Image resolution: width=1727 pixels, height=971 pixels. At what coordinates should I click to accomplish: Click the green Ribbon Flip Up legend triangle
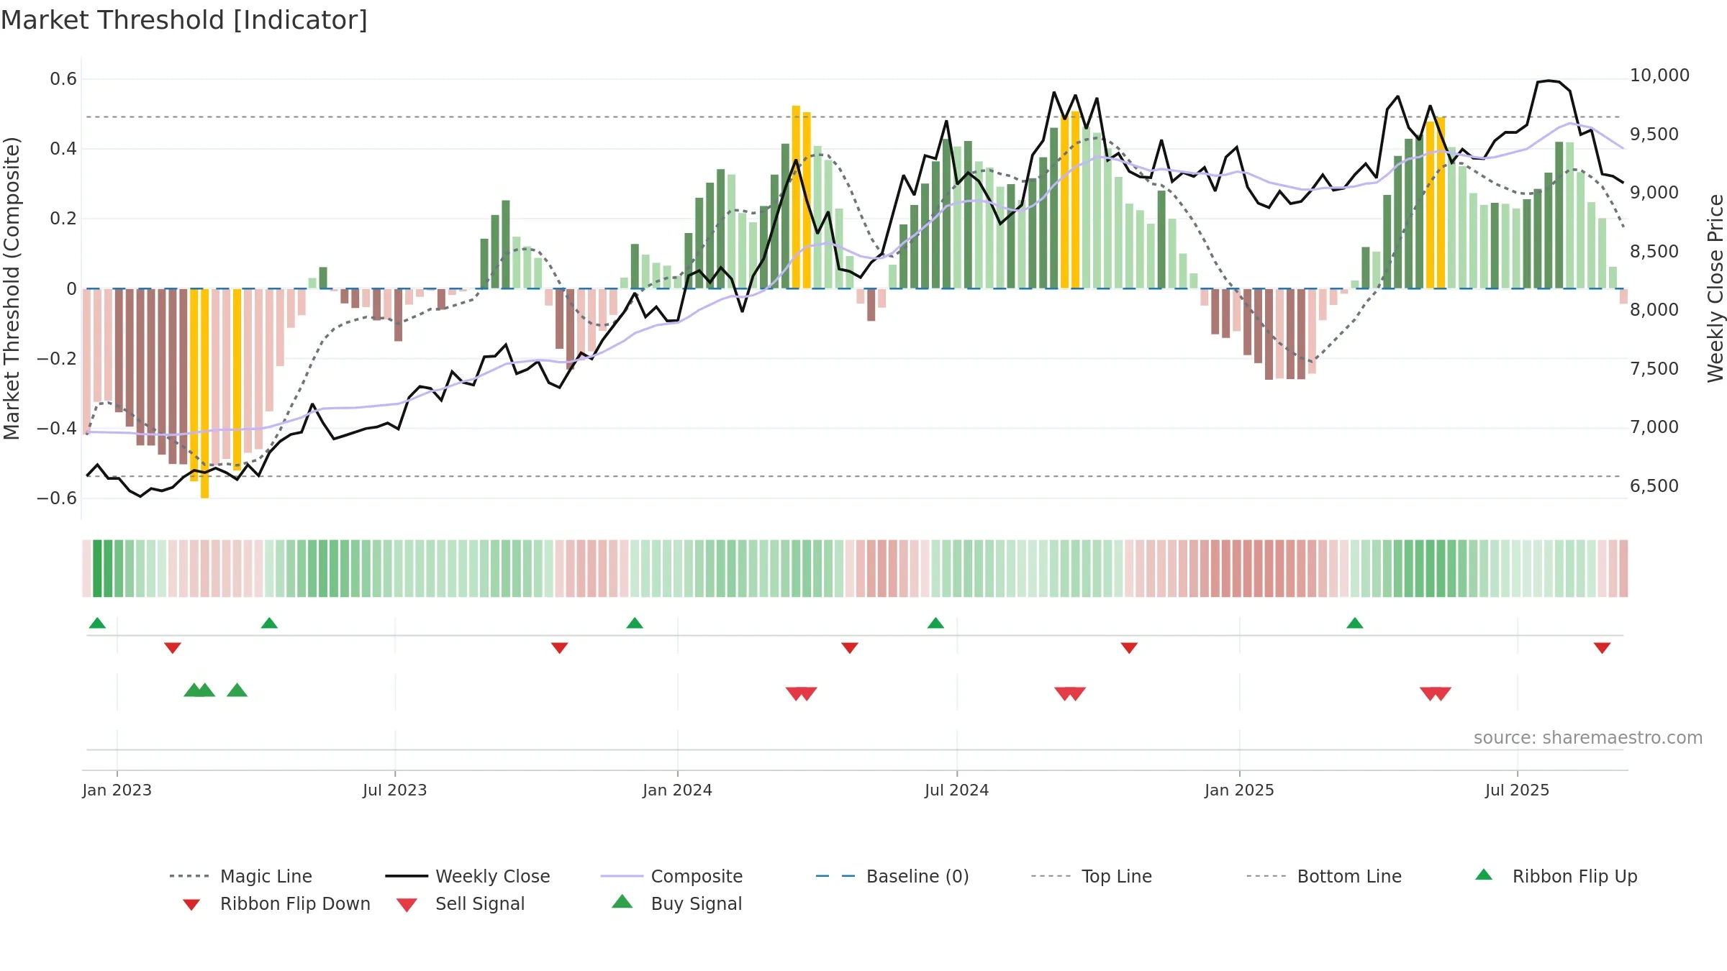pyautogui.click(x=1484, y=875)
